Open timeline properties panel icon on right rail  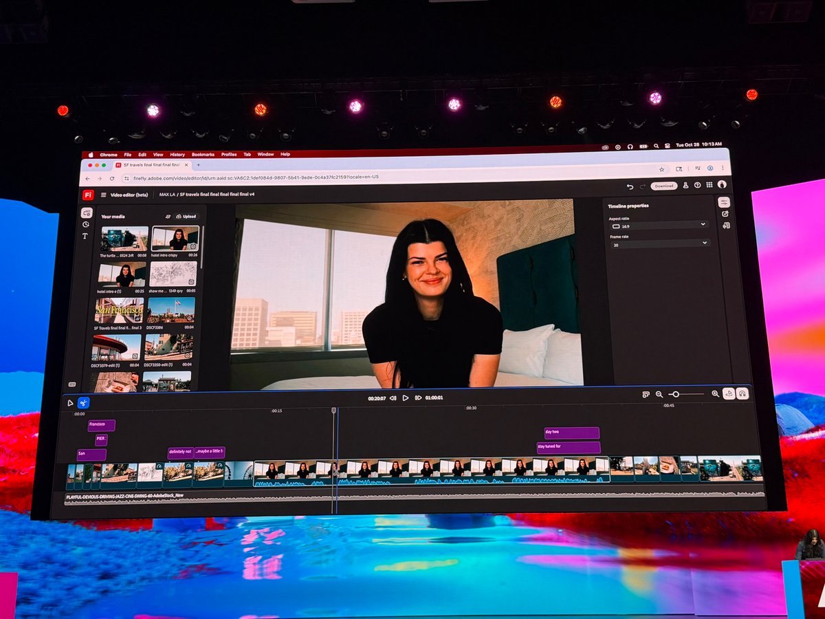point(724,202)
